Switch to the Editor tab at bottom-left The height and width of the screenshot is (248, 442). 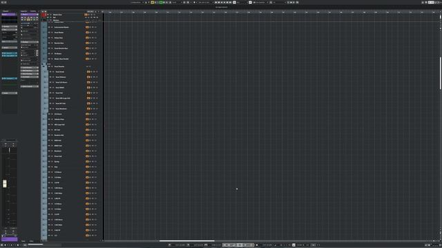tap(32, 241)
